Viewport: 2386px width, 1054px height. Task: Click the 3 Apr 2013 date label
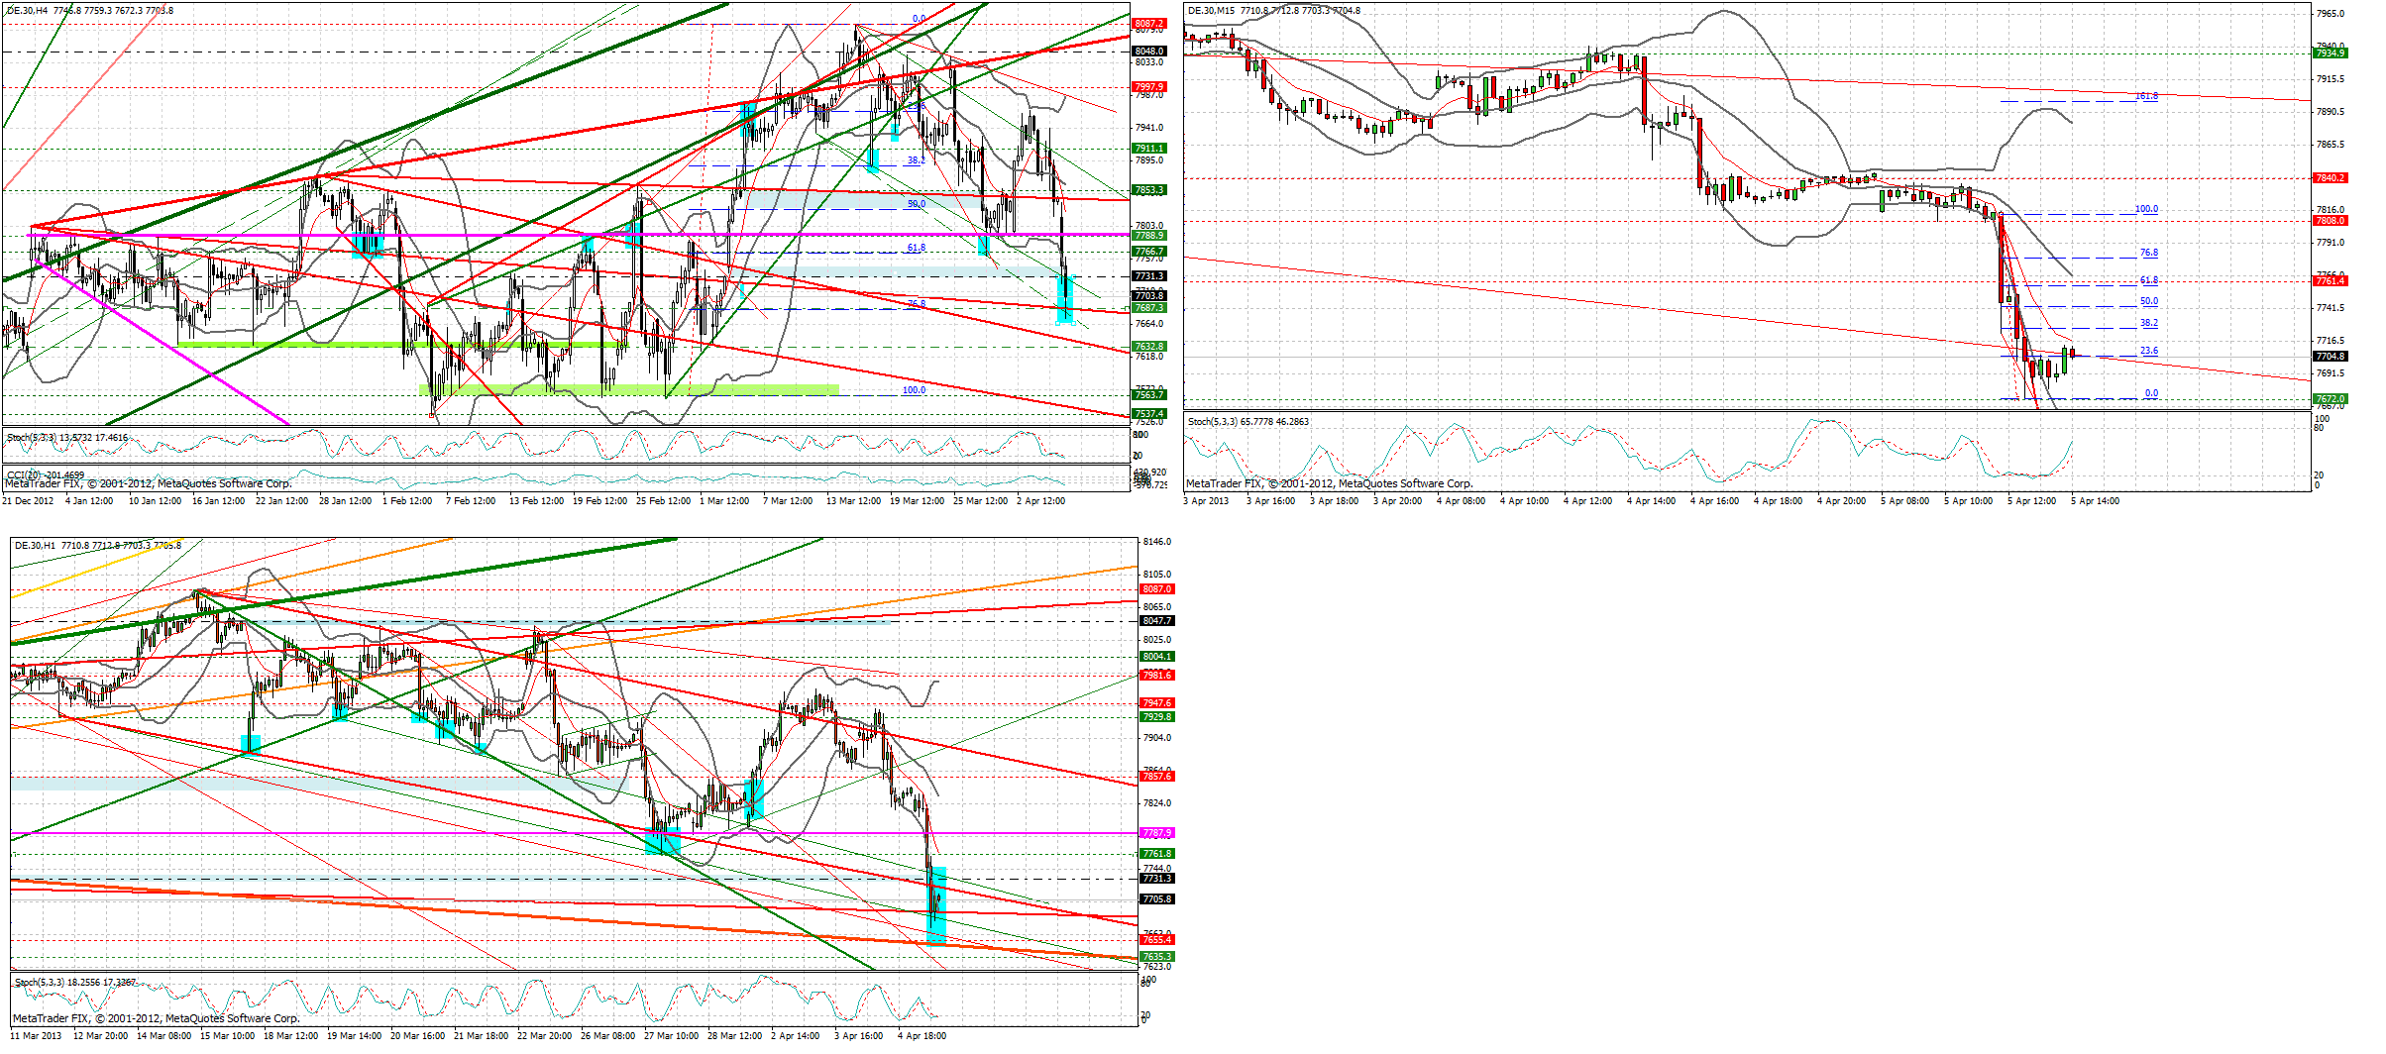coord(1206,500)
